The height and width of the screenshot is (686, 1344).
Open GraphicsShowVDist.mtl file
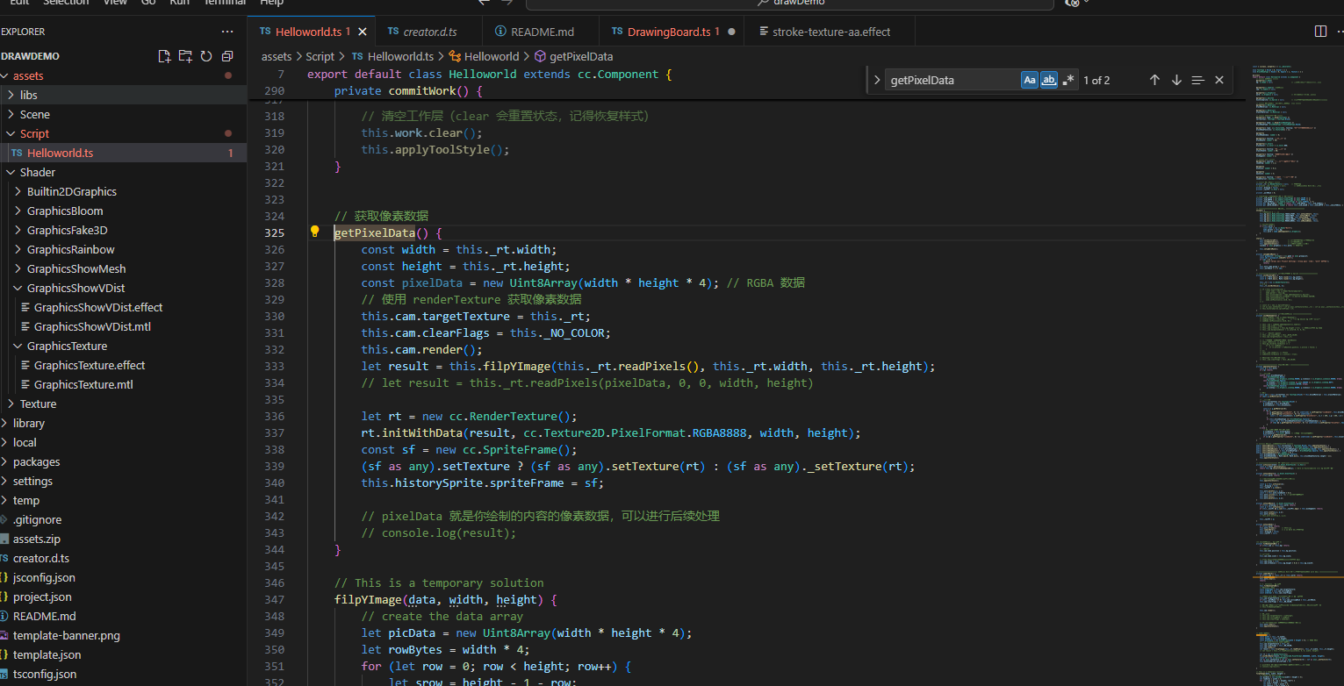[123, 326]
